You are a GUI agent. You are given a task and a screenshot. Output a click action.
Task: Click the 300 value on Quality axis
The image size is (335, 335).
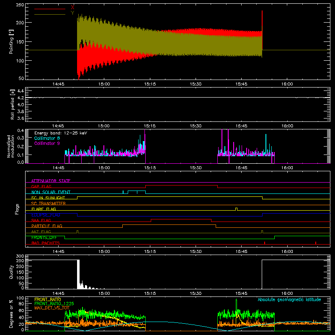20,256
